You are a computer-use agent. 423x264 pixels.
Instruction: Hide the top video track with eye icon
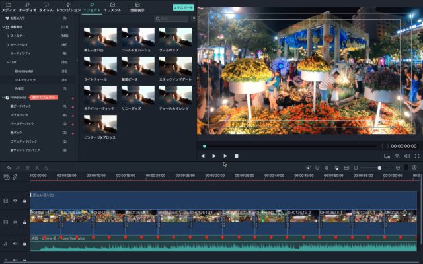(x=15, y=201)
